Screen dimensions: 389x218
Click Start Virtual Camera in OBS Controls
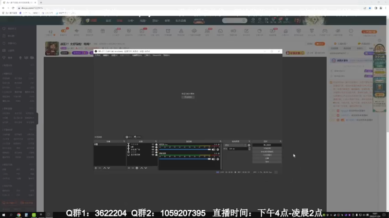tap(267, 152)
